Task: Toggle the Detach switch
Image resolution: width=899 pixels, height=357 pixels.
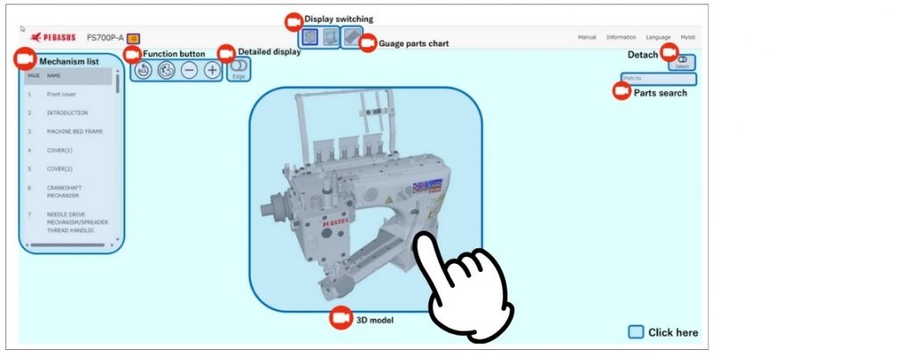Action: 682,60
